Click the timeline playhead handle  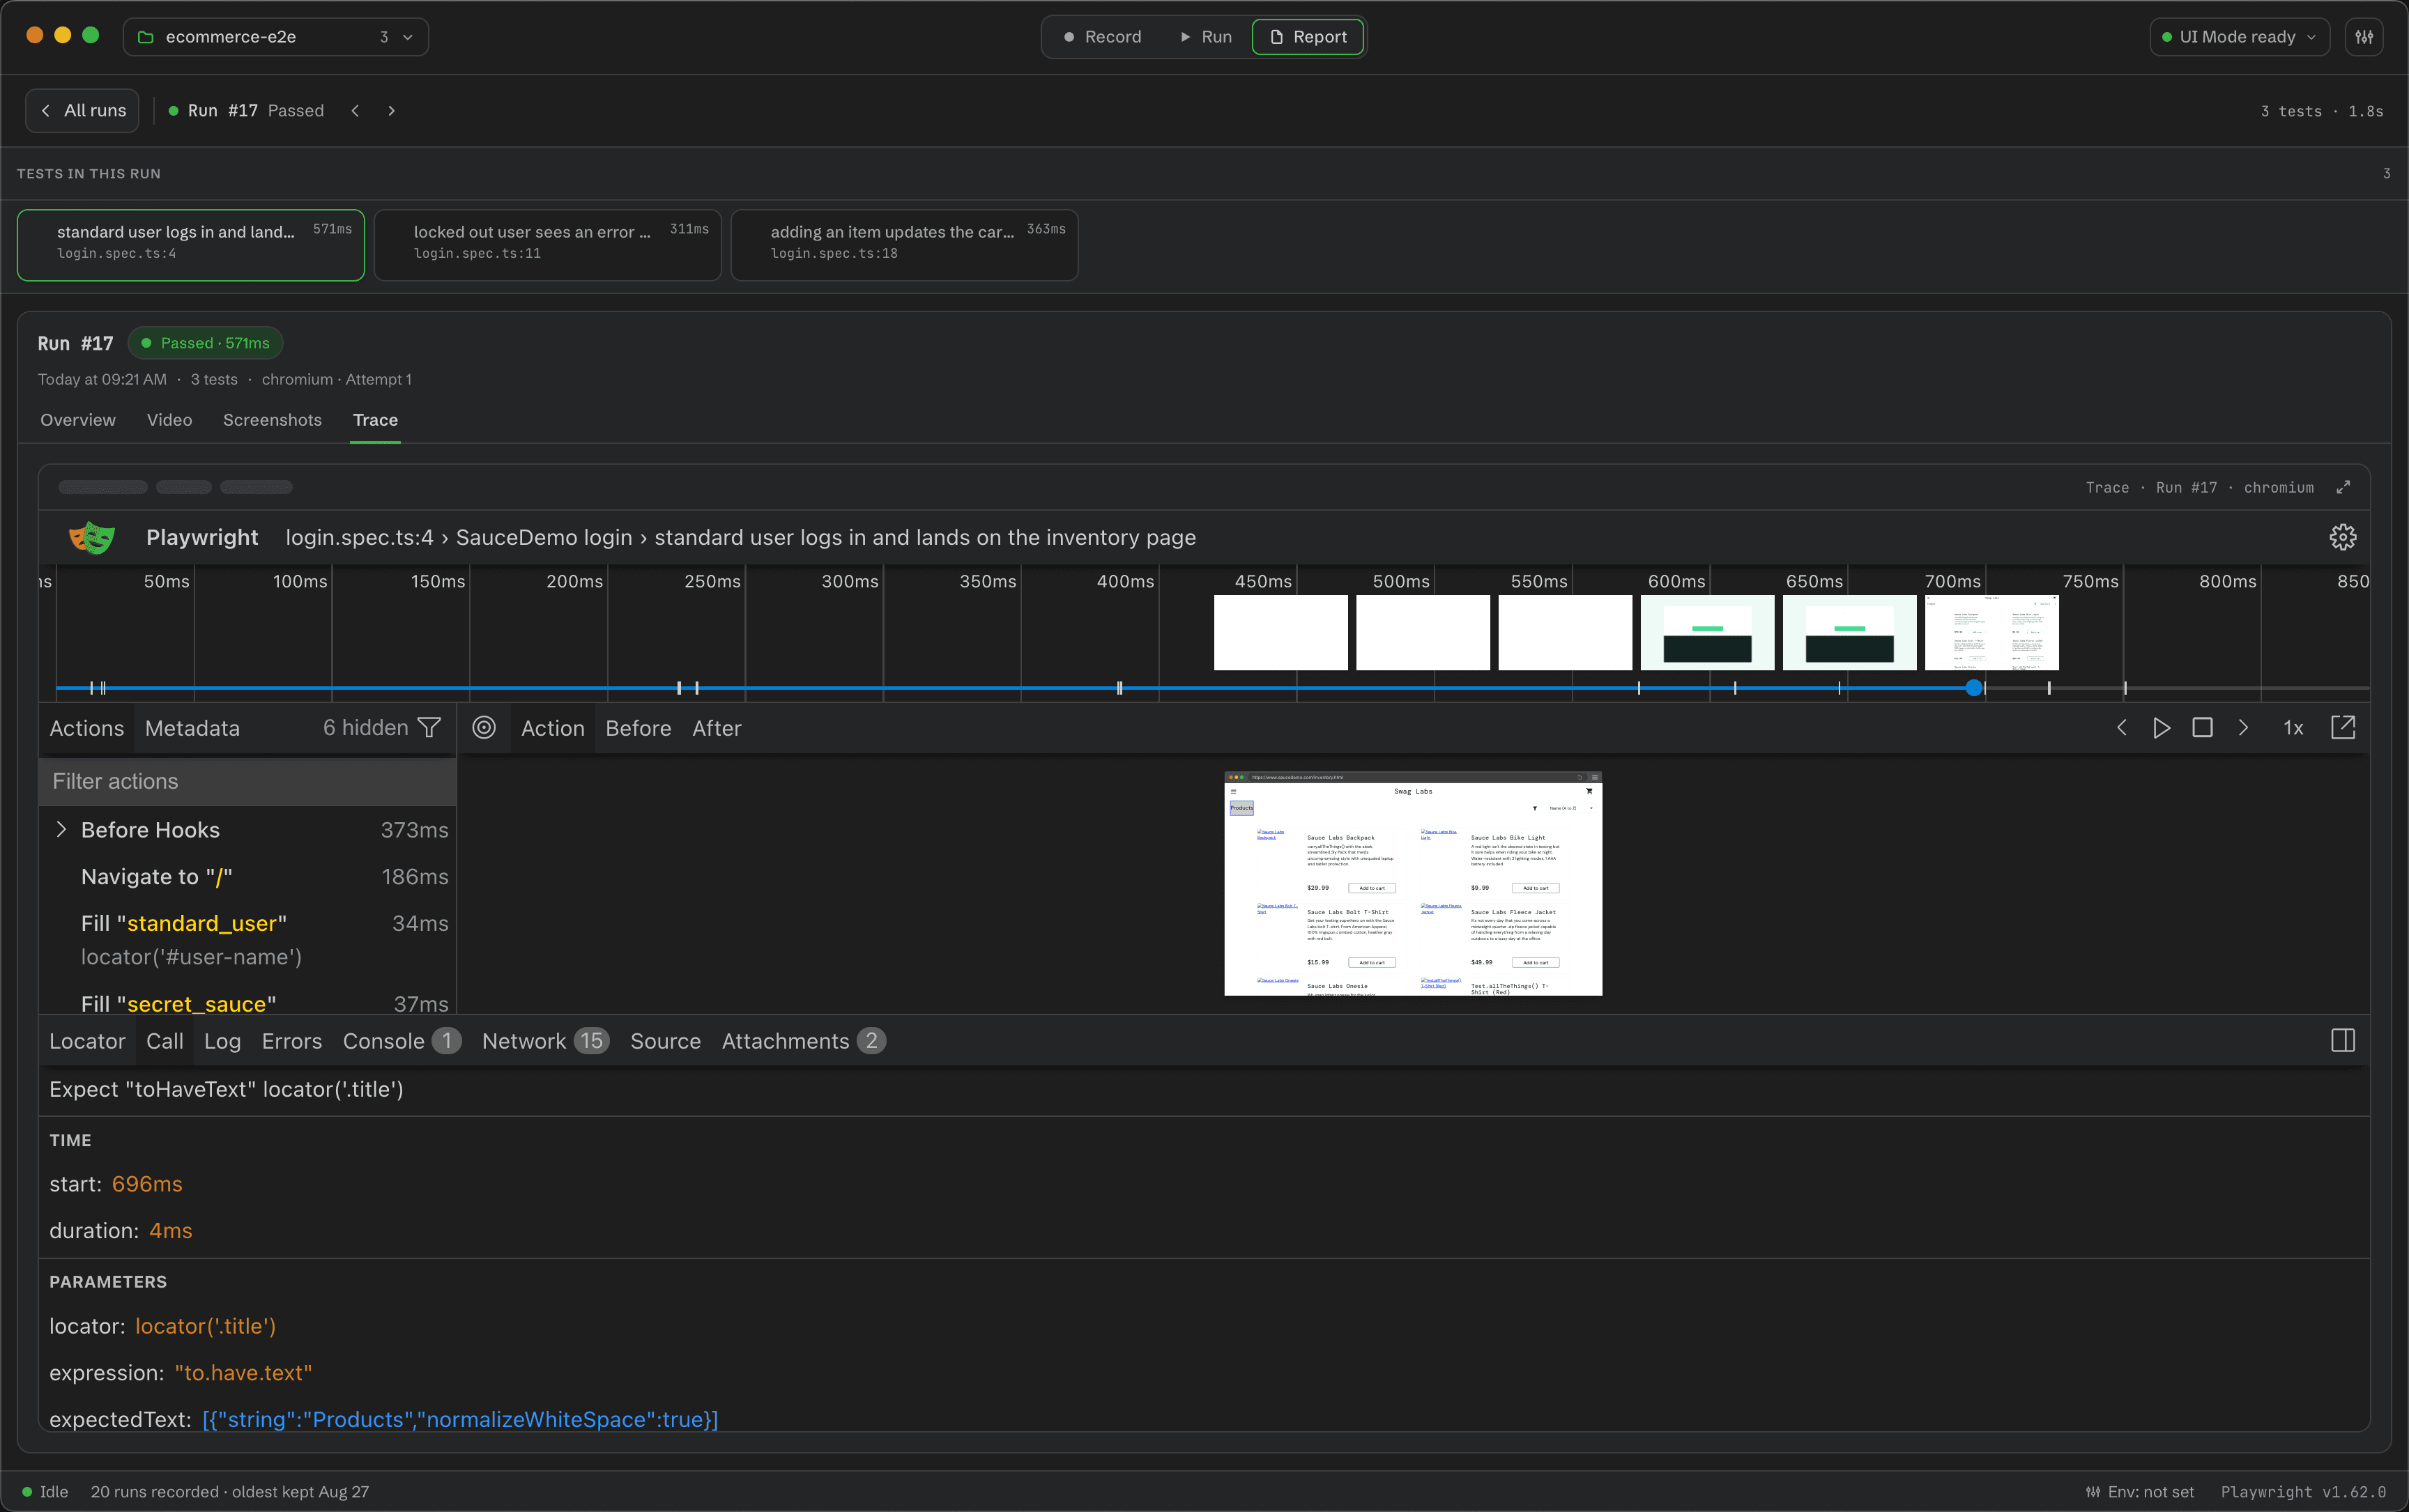click(x=1974, y=688)
